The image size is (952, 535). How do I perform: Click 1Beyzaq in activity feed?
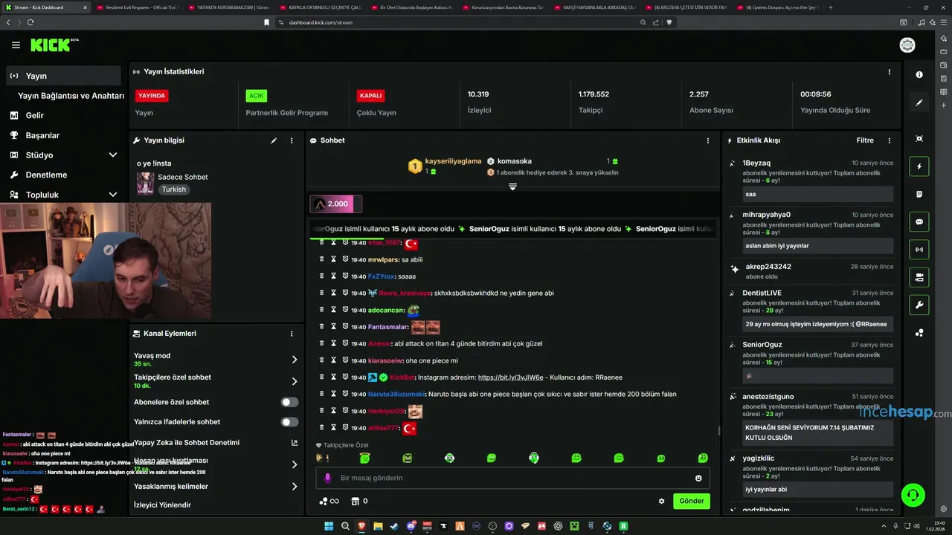(x=756, y=163)
